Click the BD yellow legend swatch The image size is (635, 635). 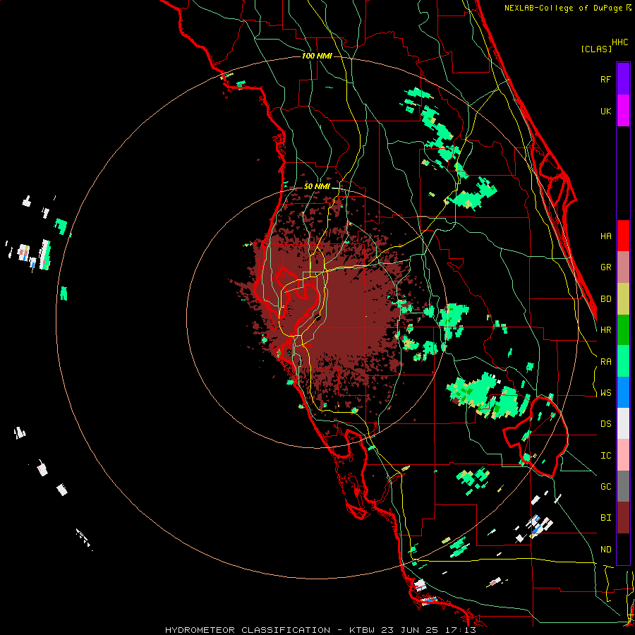623,299
